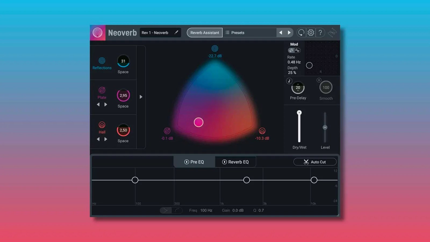Click the Neoverb spiral logo icon
Viewport: 430px width, 242px height.
tap(98, 33)
